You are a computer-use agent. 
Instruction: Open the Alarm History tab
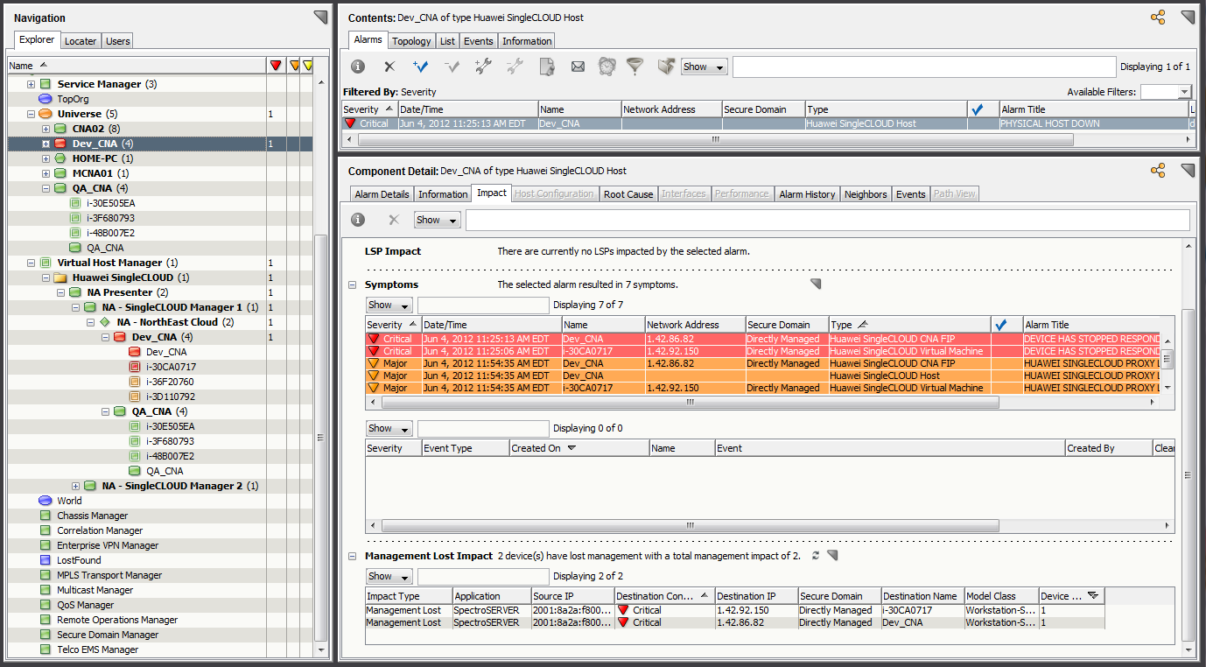point(807,193)
